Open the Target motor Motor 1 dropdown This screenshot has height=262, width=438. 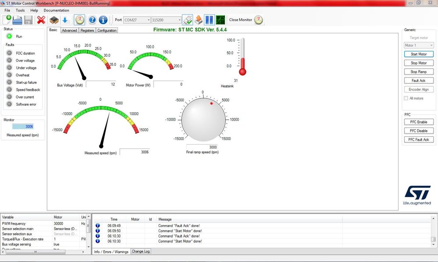click(419, 45)
